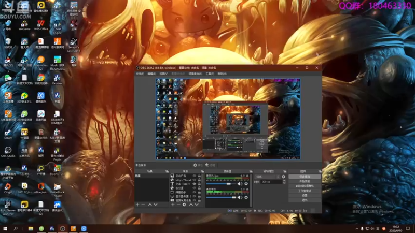Click the 工作室模式 button
The image size is (415, 233).
(x=305, y=191)
